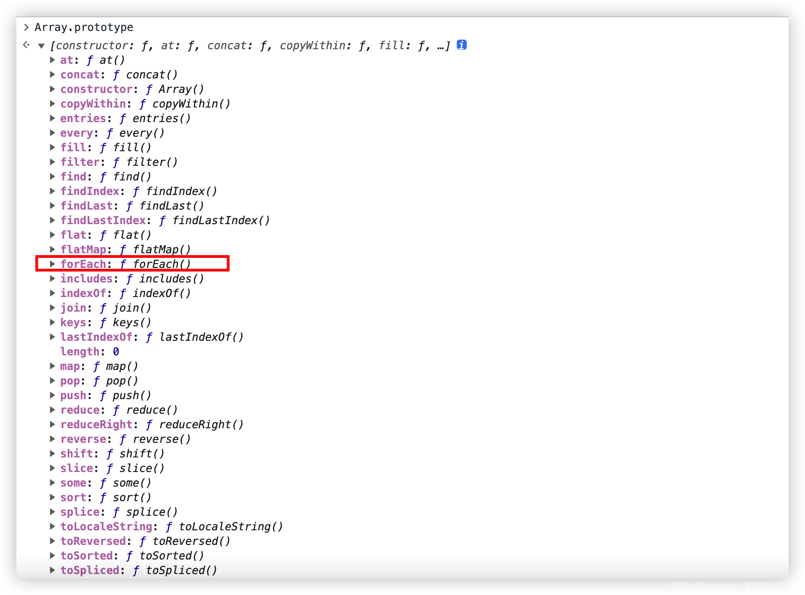This screenshot has height=595, width=805.
Task: Expand the constructor property
Action: pyautogui.click(x=52, y=89)
